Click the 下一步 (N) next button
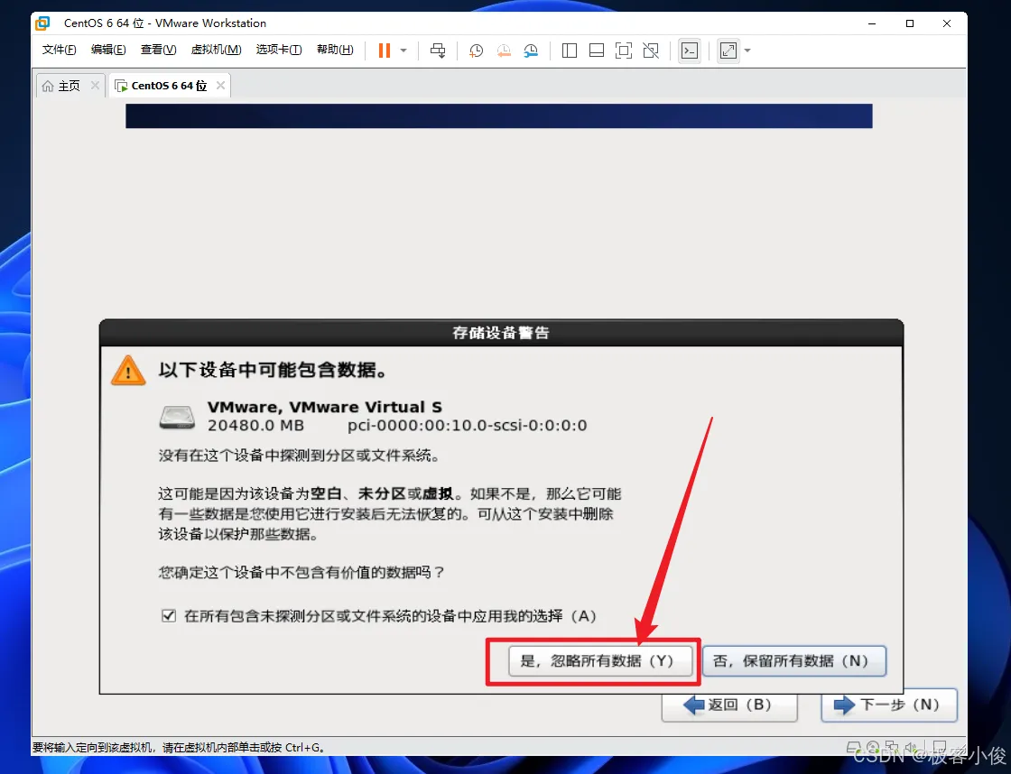This screenshot has height=774, width=1011. [888, 705]
